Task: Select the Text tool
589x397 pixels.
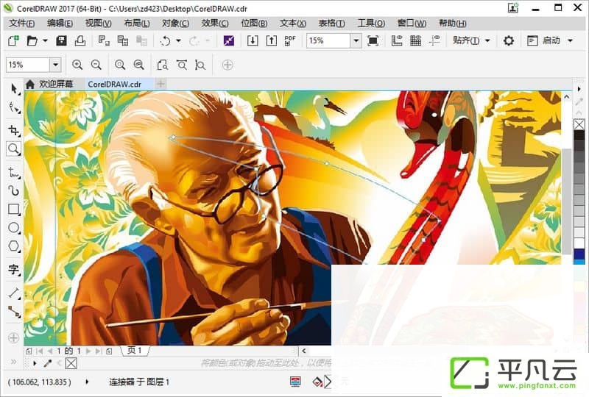Action: [14, 269]
